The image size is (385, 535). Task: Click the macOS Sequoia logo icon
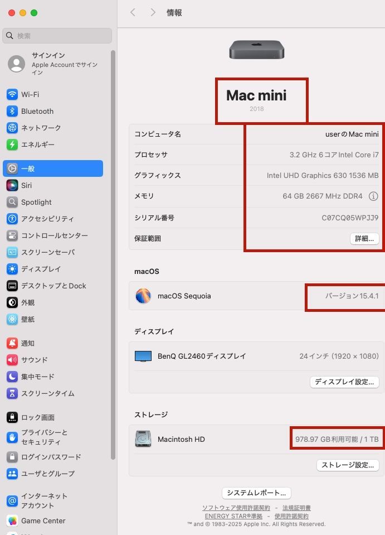point(143,296)
